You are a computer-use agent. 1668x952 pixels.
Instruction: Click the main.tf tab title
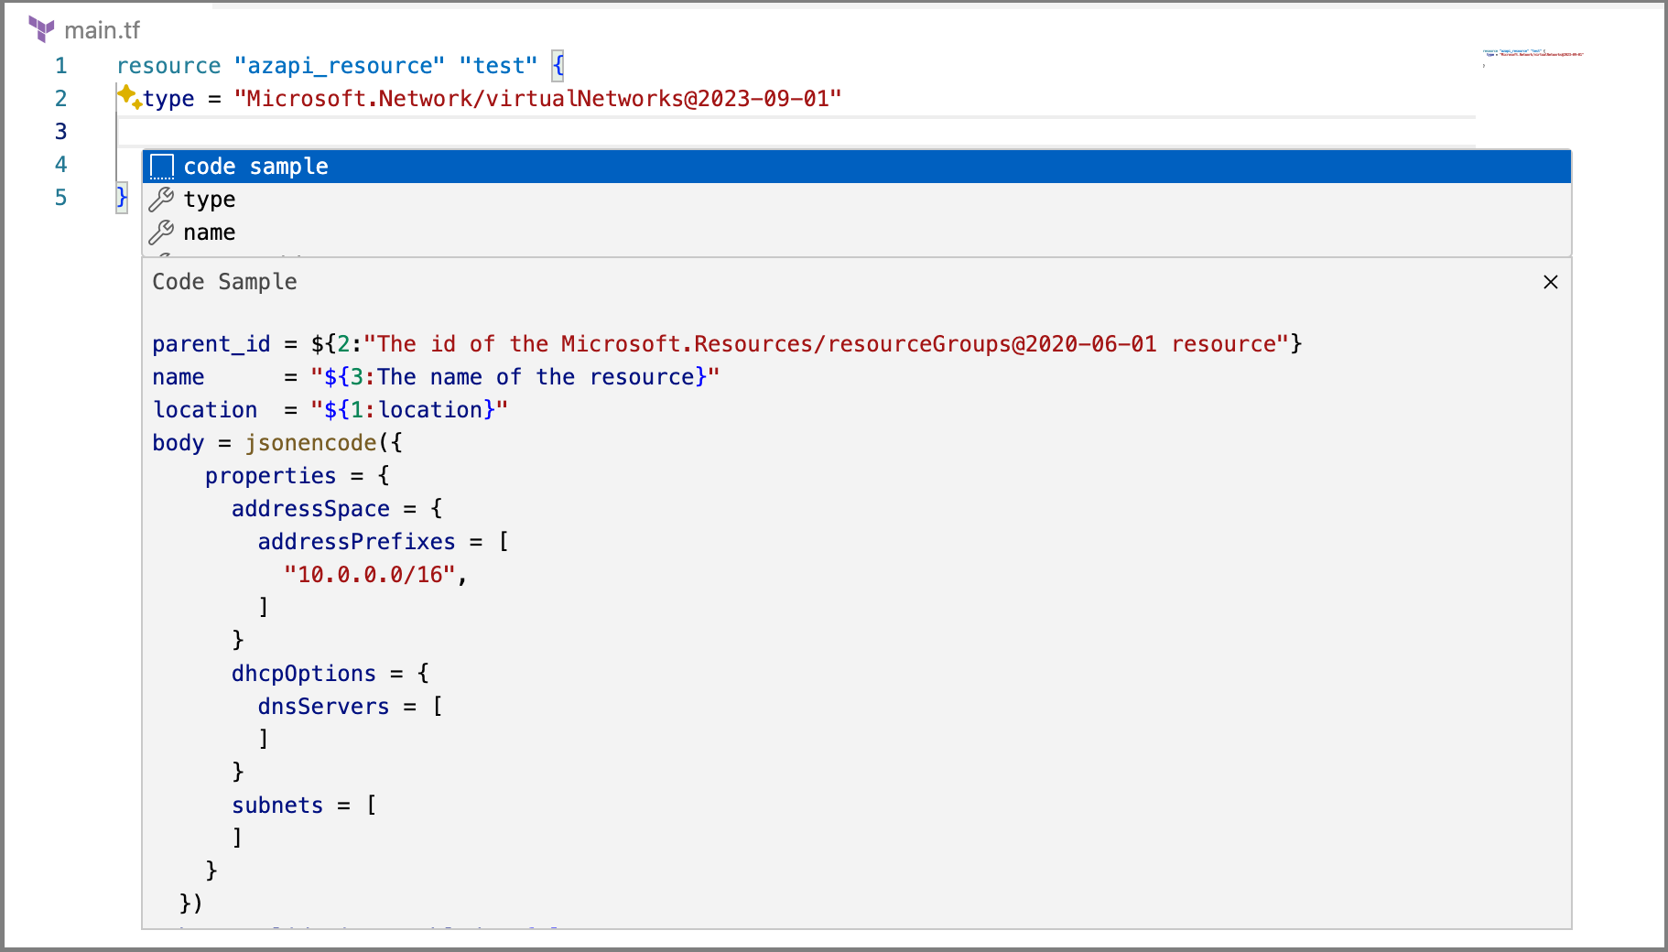point(103,29)
